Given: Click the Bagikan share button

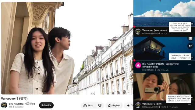Looking at the screenshot, I should point(114,105).
